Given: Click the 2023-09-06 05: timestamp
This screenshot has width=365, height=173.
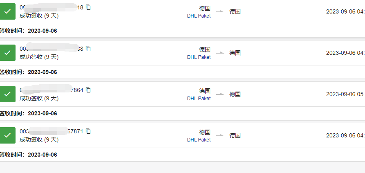Looking at the screenshot, I should pos(345,94).
